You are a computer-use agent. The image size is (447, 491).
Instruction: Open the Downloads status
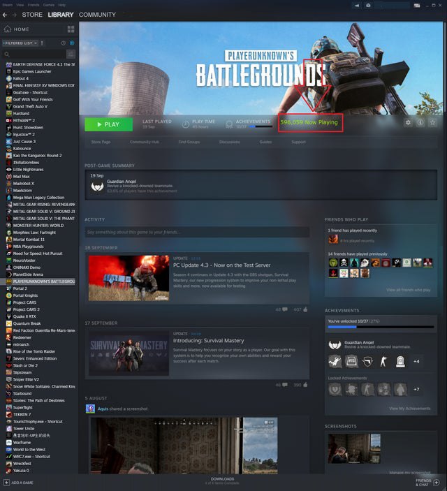222,481
